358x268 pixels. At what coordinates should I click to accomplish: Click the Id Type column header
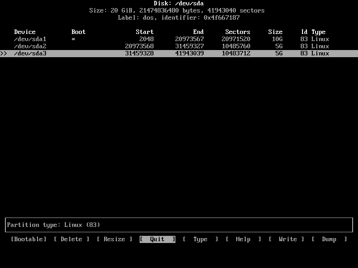[x=313, y=32]
